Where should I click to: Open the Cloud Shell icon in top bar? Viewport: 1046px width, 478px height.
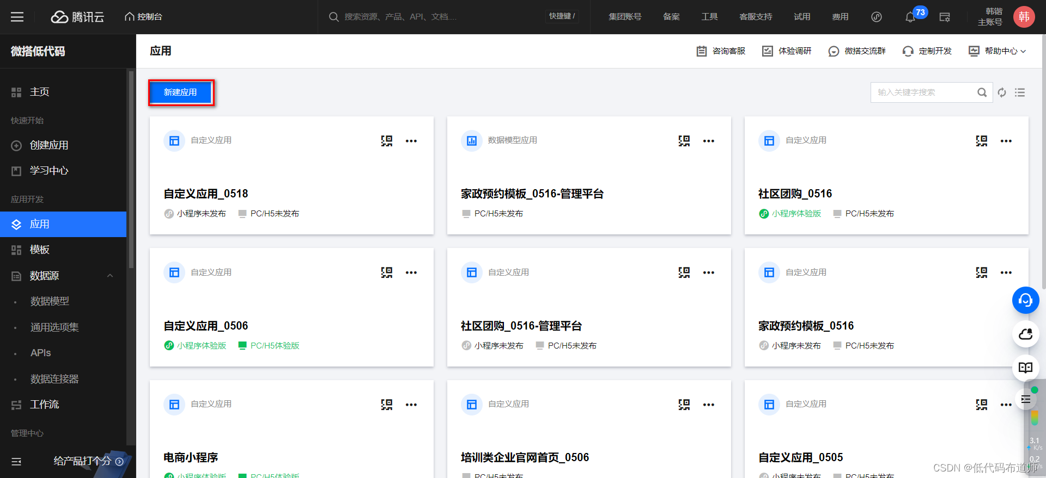945,17
